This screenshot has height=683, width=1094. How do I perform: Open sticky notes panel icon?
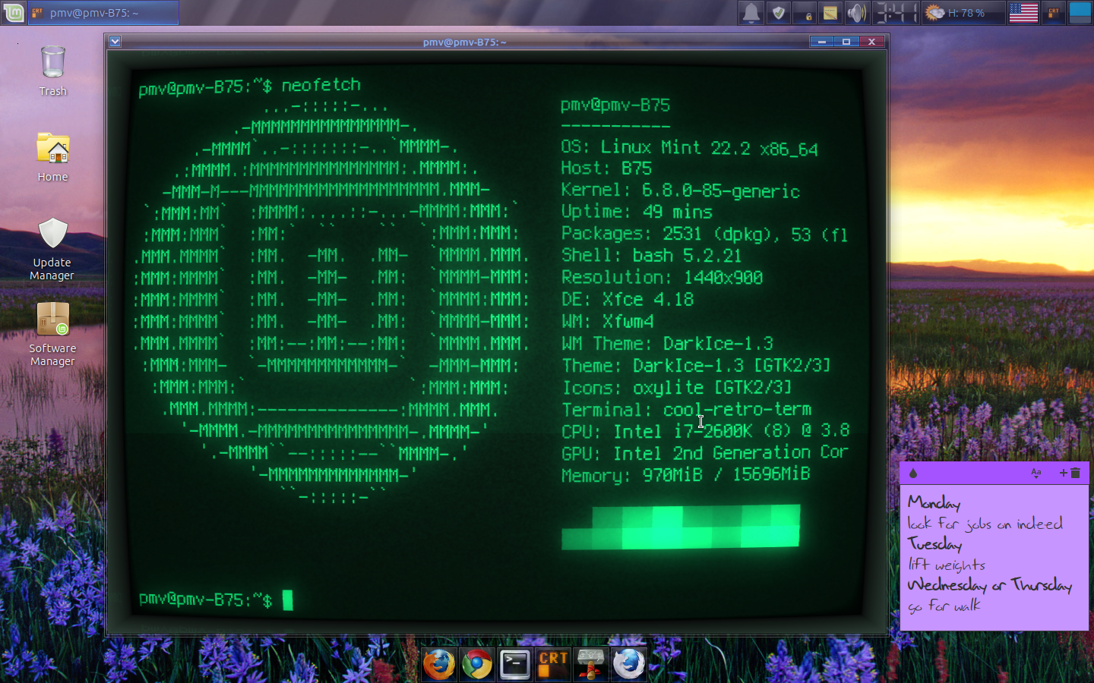click(x=830, y=13)
